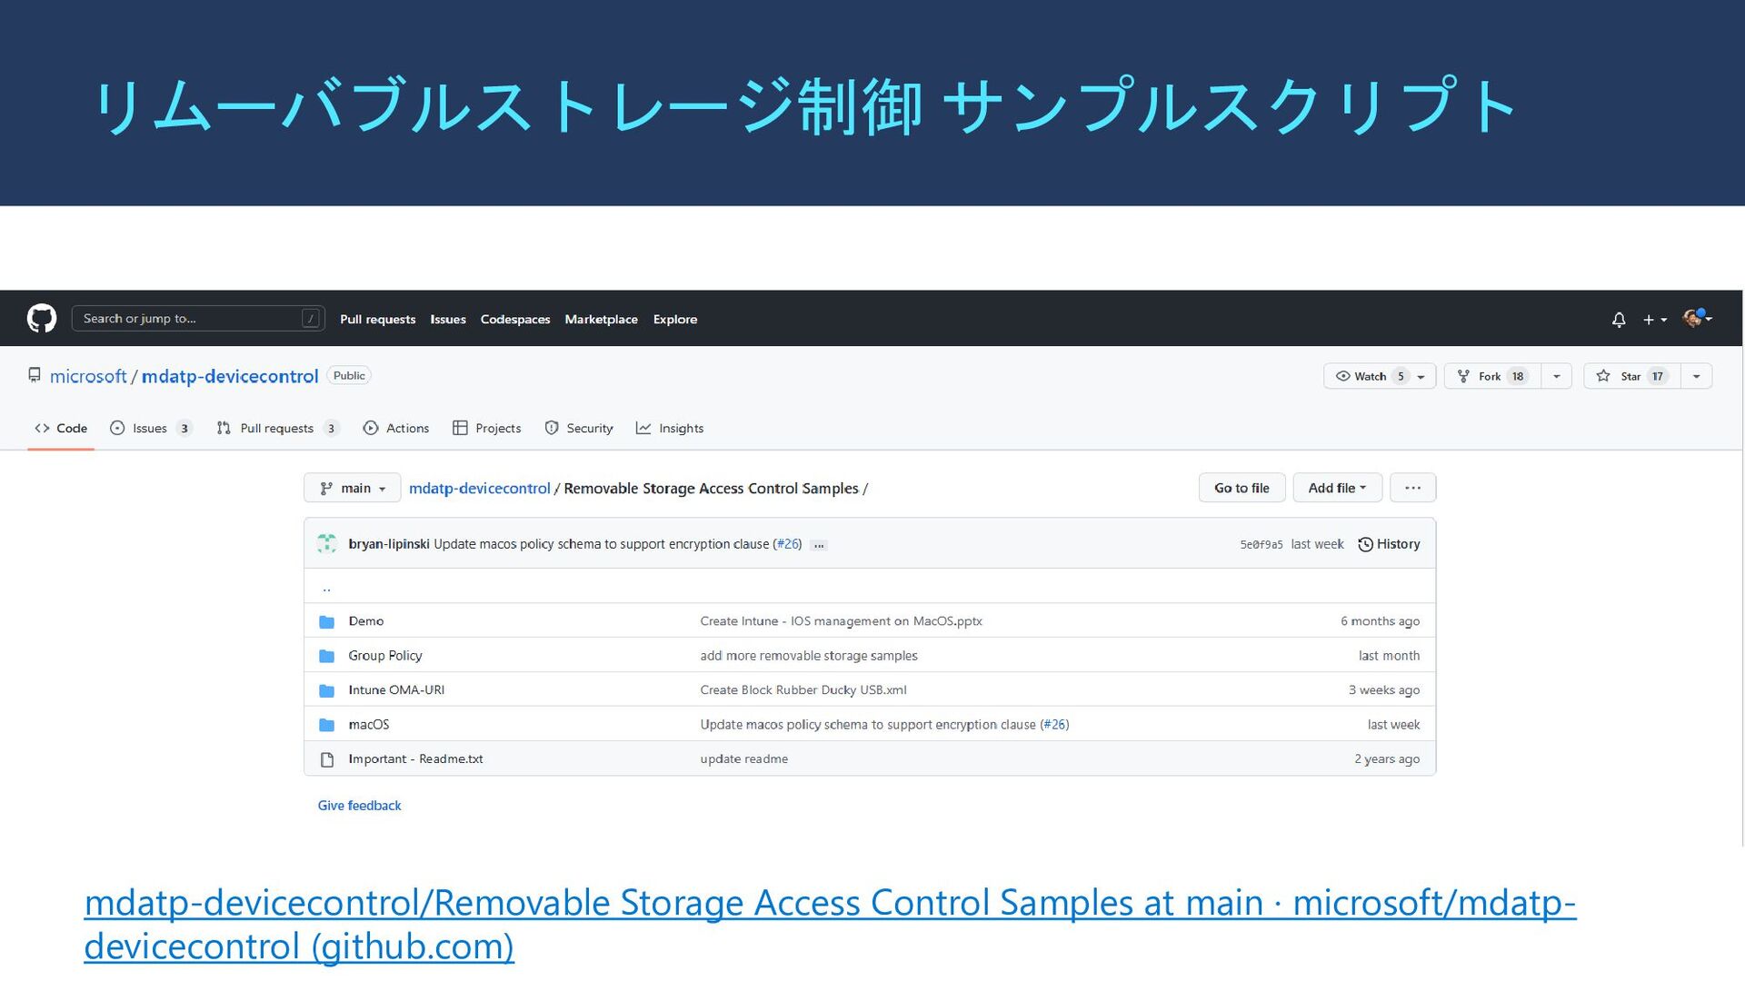Click the bryan-lipinski author name
This screenshot has width=1745, height=981.
pyautogui.click(x=389, y=544)
